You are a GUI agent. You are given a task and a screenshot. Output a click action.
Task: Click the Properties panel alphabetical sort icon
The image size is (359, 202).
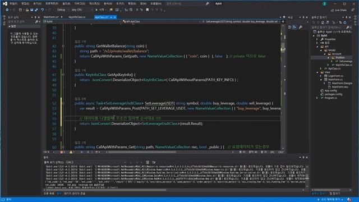tap(294, 27)
